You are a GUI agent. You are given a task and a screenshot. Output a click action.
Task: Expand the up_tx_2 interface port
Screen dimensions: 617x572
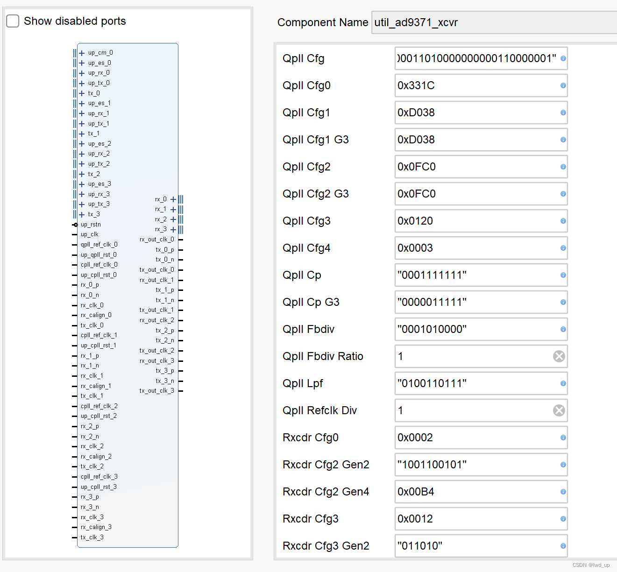[82, 164]
